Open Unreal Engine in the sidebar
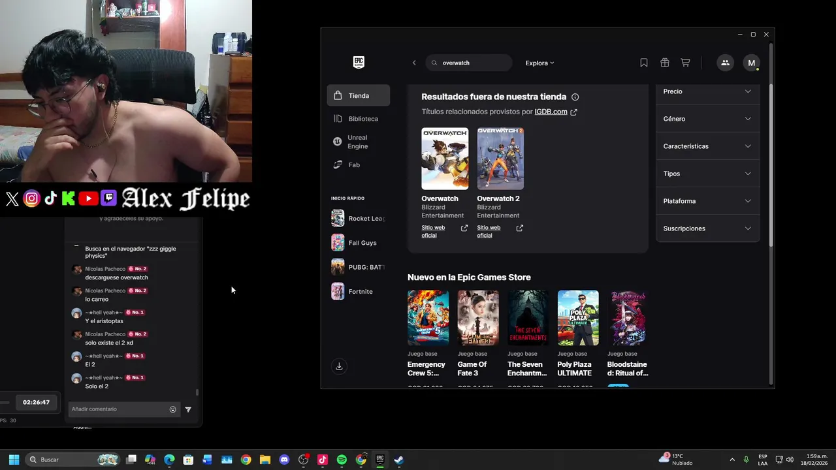Viewport: 836px width, 470px height. [359, 142]
